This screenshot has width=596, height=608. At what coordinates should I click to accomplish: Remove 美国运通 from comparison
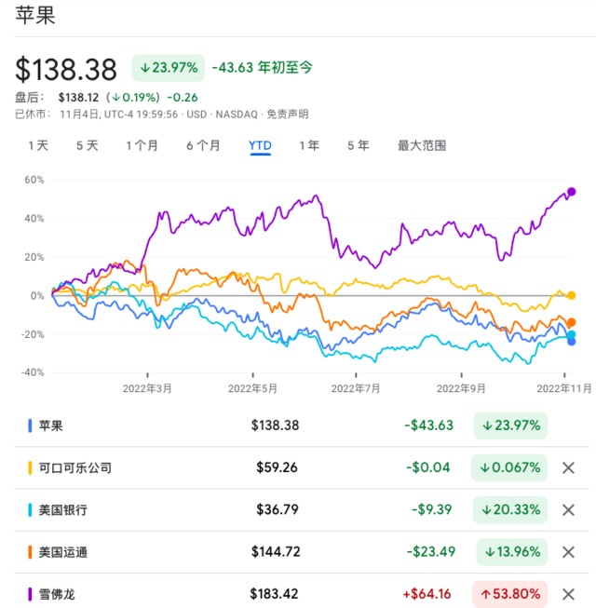pyautogui.click(x=568, y=552)
